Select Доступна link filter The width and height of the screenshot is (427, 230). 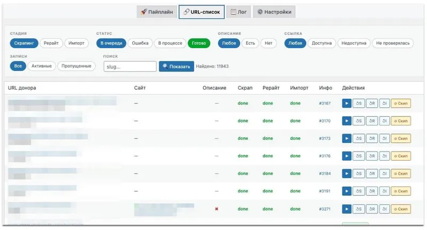322,43
